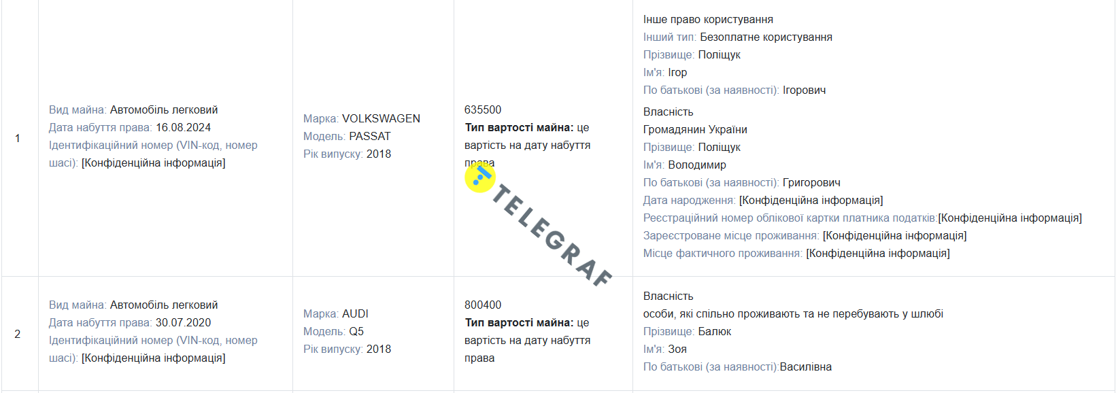Screen dimensions: 1116x393
Task: Click the name "Володимир"
Action: pos(697,165)
